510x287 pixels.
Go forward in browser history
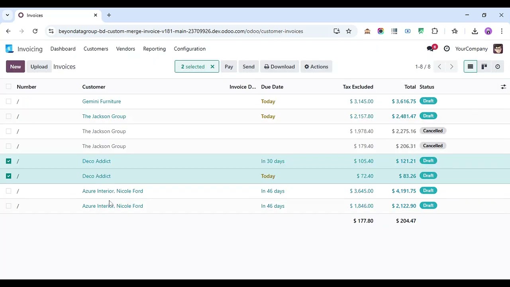point(22,31)
